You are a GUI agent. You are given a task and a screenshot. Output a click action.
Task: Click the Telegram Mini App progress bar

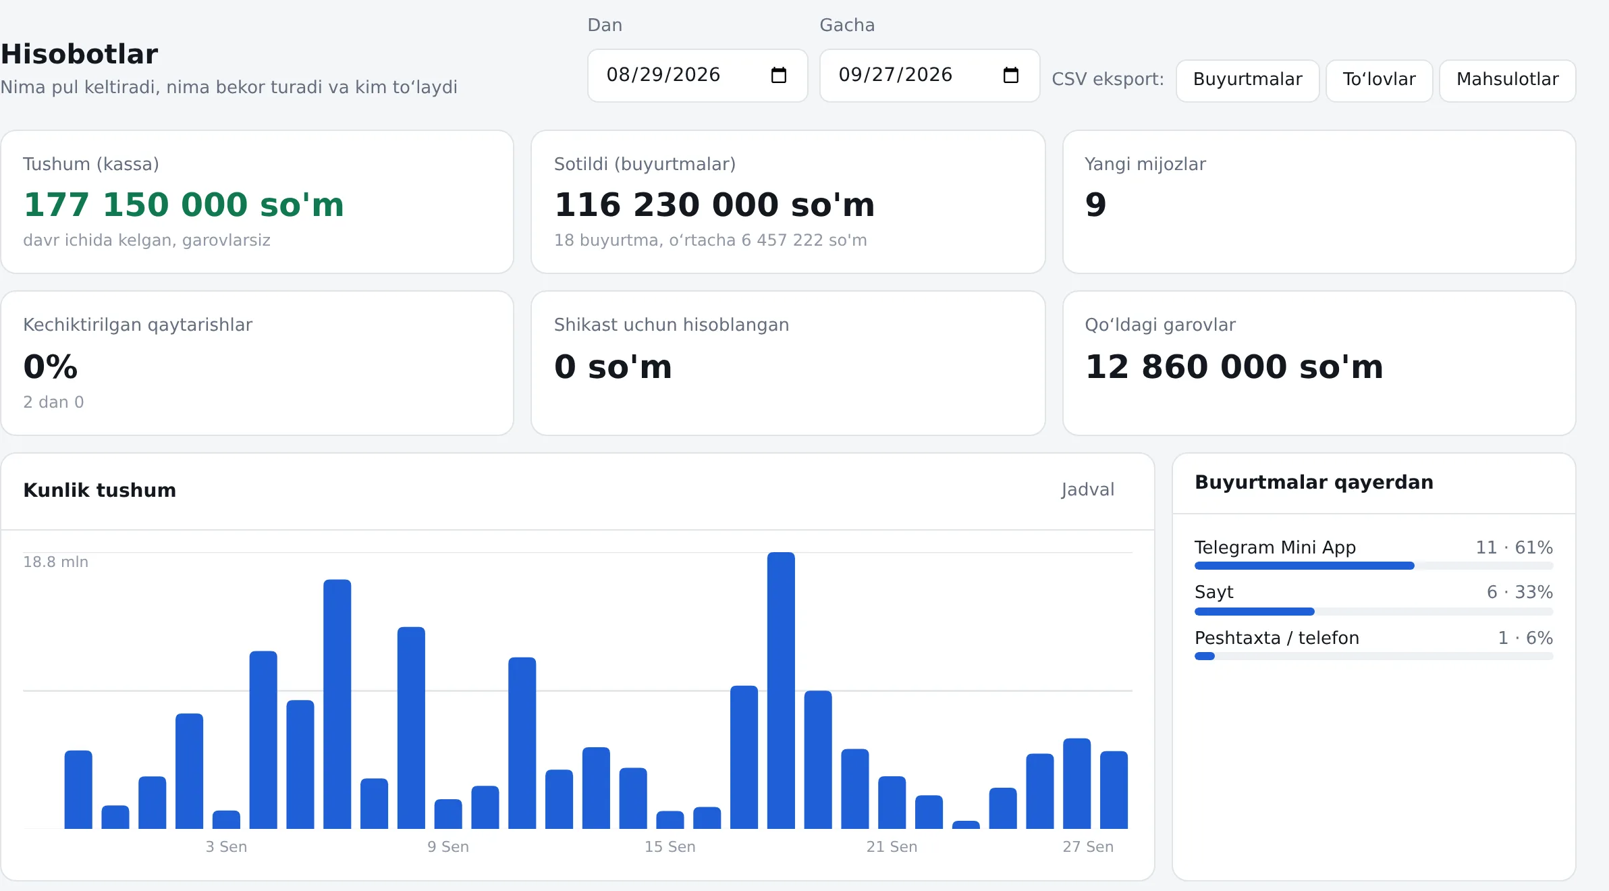[x=1373, y=566]
